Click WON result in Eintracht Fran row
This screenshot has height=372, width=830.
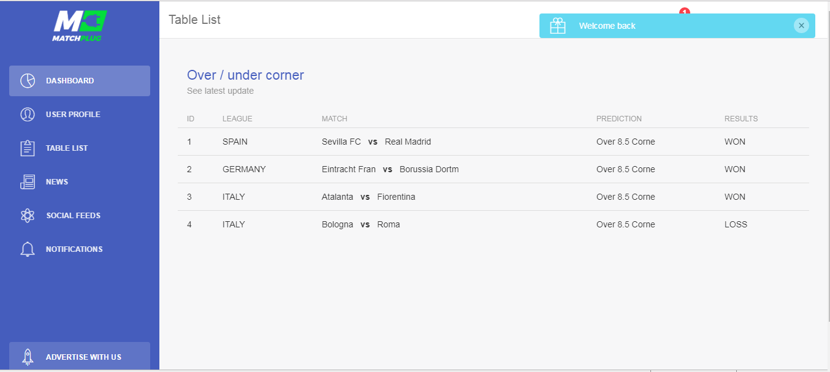pyautogui.click(x=735, y=169)
